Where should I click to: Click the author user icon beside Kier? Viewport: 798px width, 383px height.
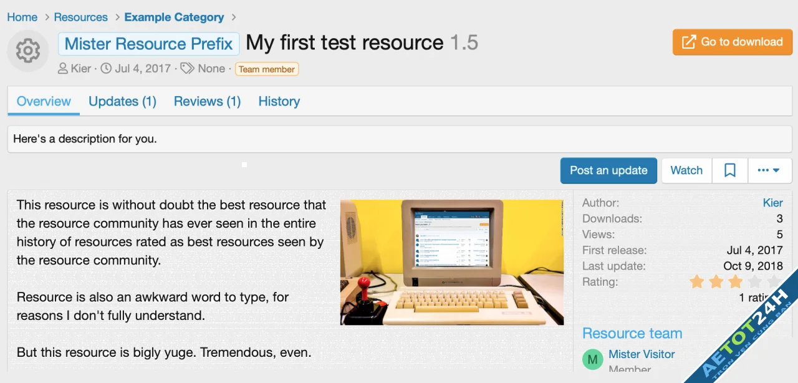pyautogui.click(x=63, y=69)
